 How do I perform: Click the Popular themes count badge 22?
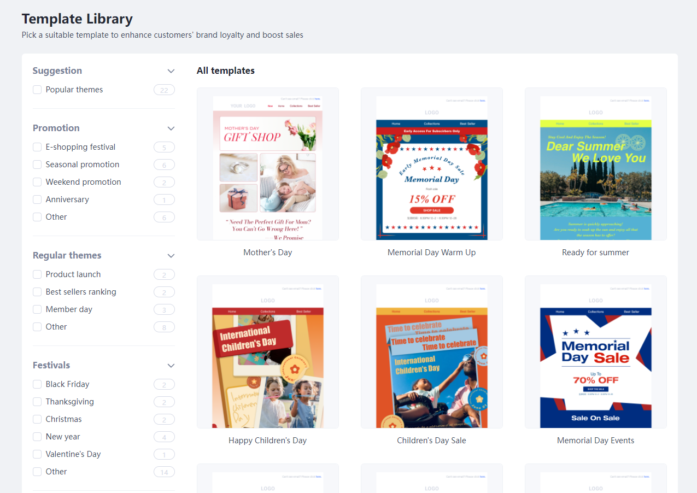click(x=164, y=90)
